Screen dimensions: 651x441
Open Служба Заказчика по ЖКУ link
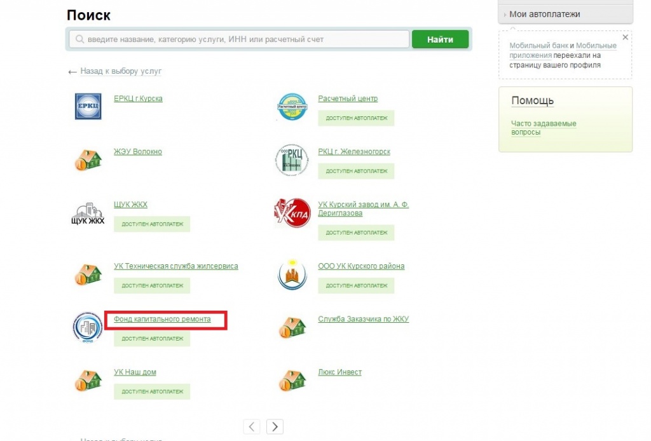pos(363,319)
